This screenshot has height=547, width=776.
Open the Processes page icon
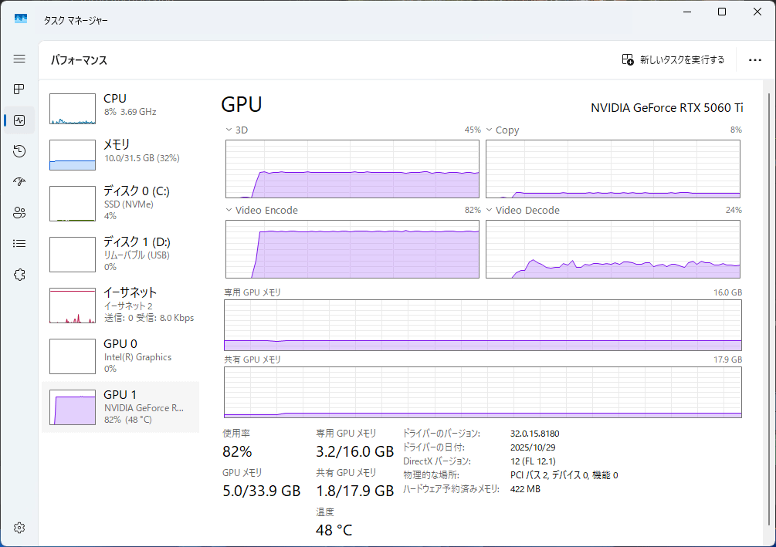point(19,89)
